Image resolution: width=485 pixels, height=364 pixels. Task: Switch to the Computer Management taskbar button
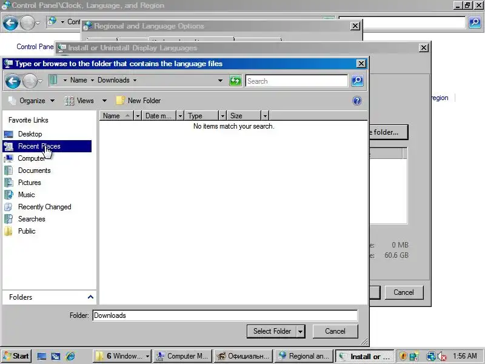click(x=182, y=356)
